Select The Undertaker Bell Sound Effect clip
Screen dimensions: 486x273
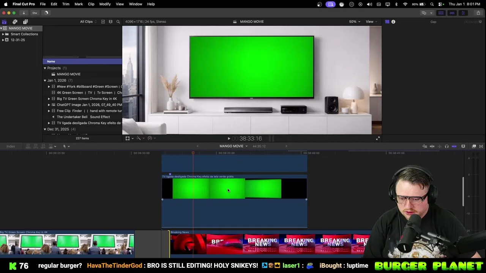coord(84,117)
